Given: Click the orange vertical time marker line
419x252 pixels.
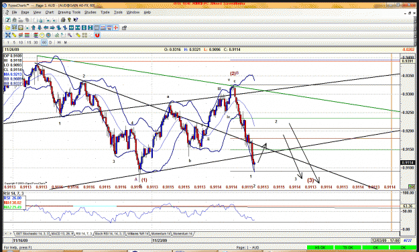Looking at the screenshot, I should (392, 141).
